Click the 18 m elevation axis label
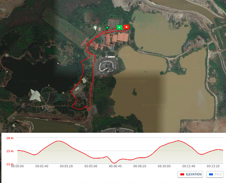The height and width of the screenshot is (183, 226). point(10,138)
